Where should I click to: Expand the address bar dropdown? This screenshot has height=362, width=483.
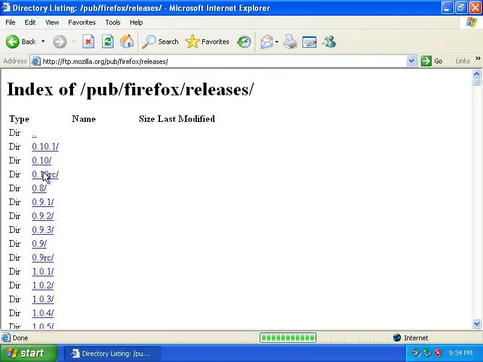coord(411,61)
